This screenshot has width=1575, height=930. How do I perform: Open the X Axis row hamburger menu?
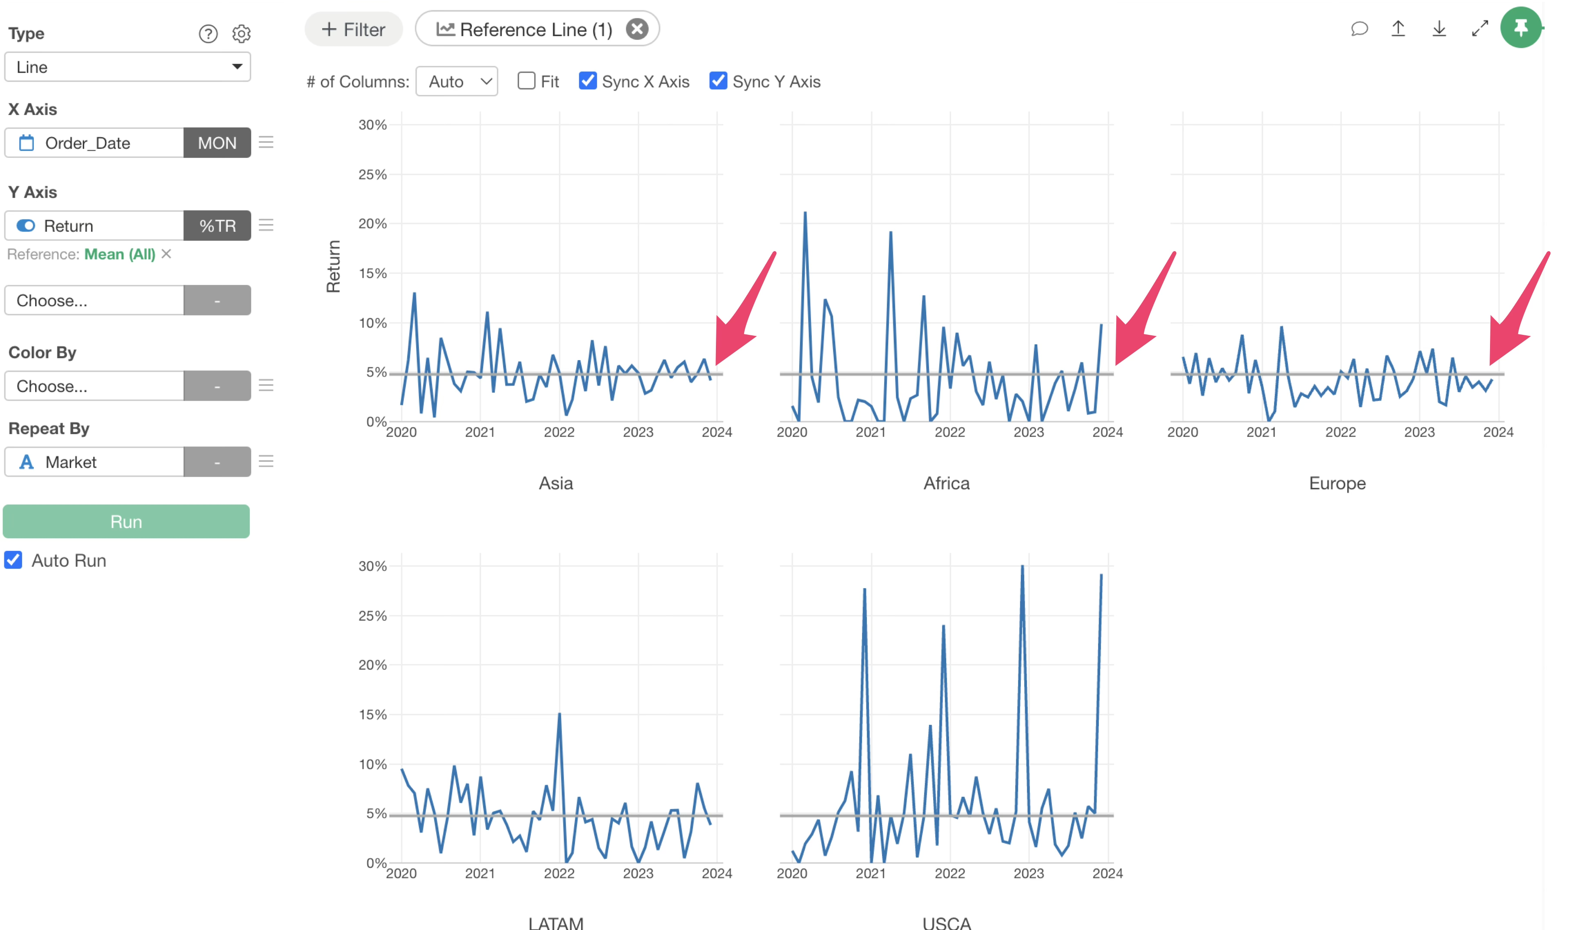(x=266, y=142)
